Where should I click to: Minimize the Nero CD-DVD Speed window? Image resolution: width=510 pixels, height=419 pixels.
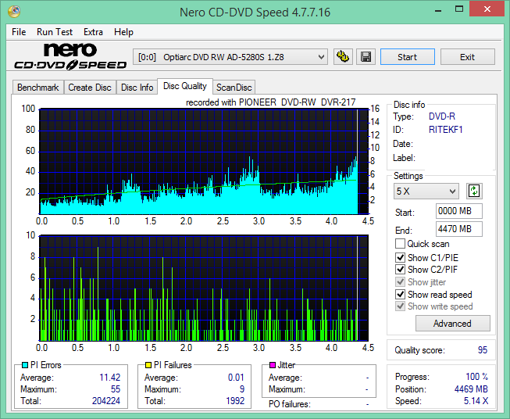click(x=438, y=9)
